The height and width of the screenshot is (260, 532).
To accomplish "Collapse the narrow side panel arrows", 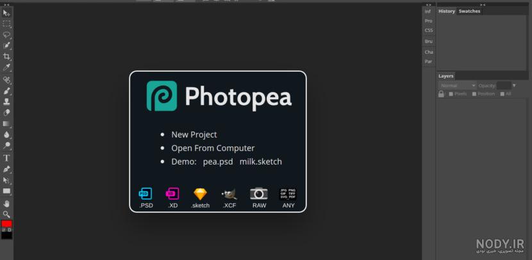I will click(429, 4).
